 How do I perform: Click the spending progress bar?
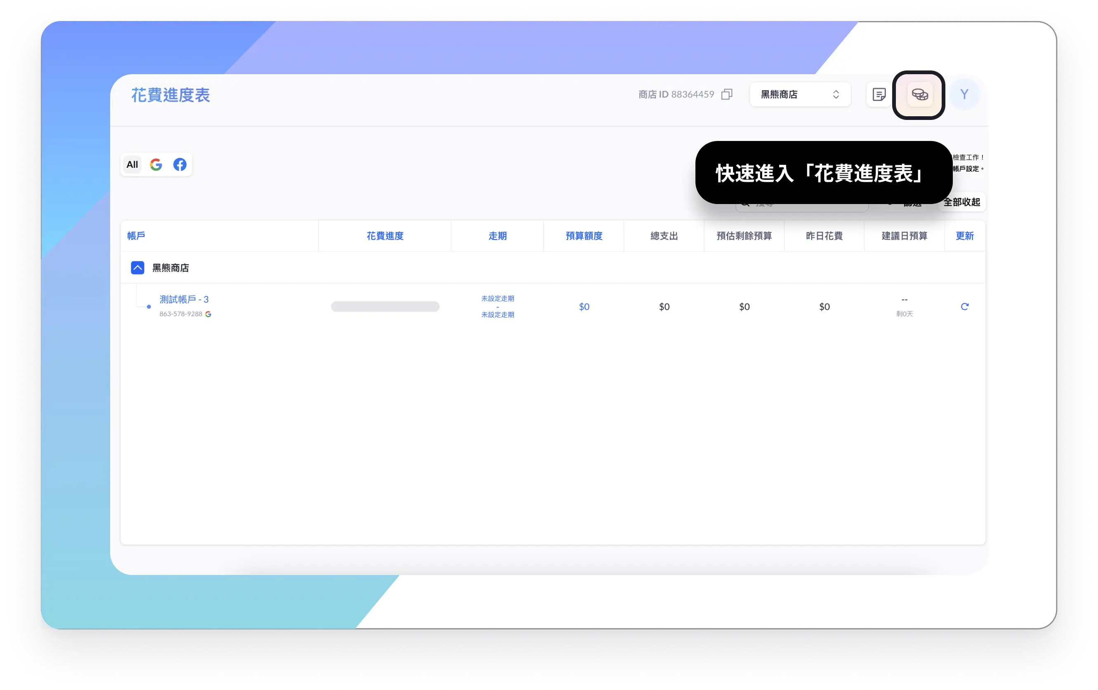click(385, 307)
